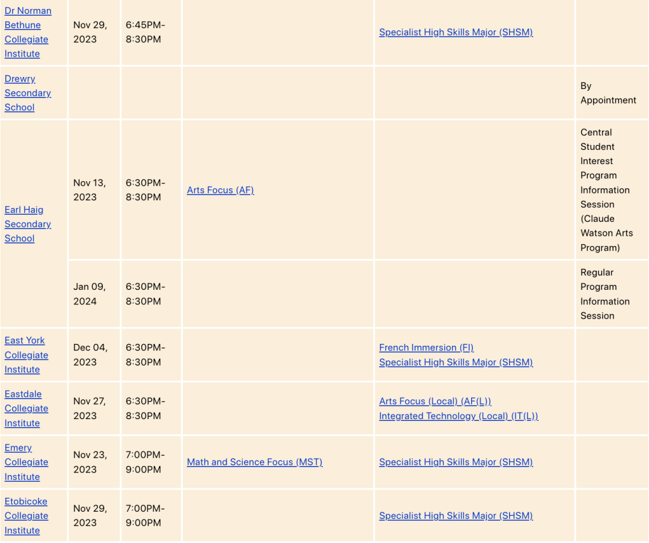Open Drewry Secondary School link
The height and width of the screenshot is (543, 649).
[x=28, y=93]
